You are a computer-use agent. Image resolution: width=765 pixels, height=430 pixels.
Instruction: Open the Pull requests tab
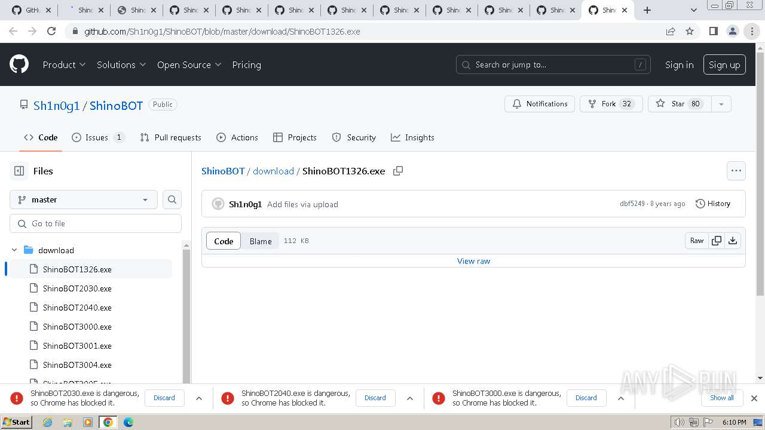pyautogui.click(x=170, y=137)
